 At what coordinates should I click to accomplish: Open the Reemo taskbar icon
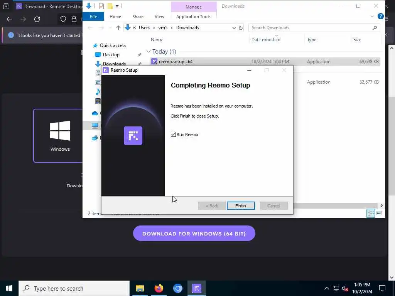coord(196,288)
